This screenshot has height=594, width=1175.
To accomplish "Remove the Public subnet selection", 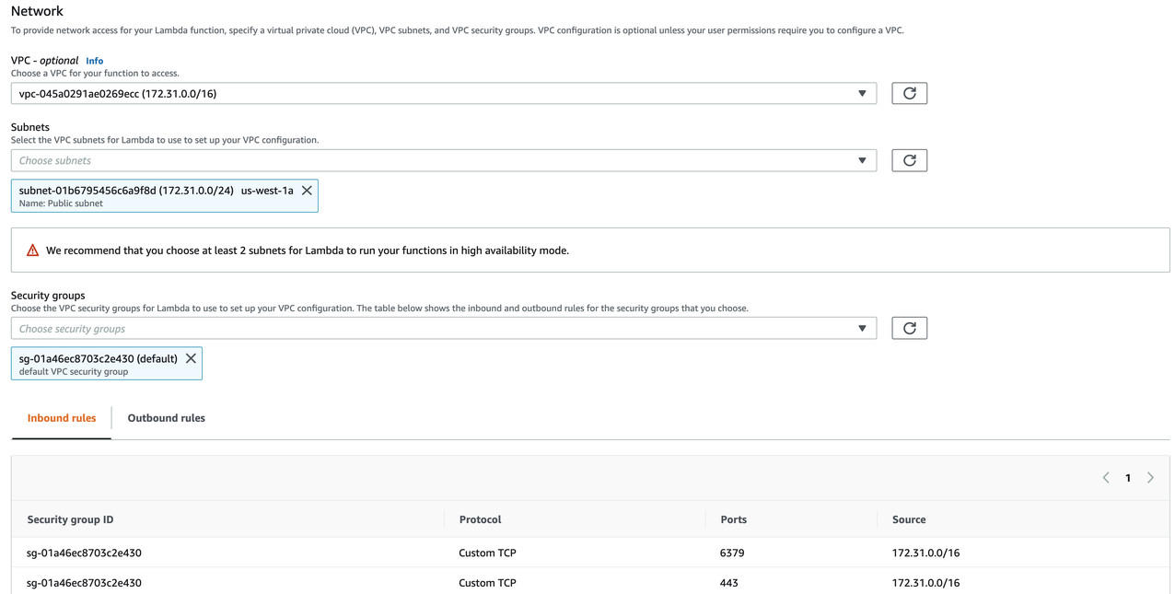I will [x=307, y=190].
